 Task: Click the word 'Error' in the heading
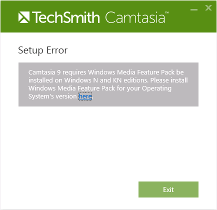pos(57,50)
